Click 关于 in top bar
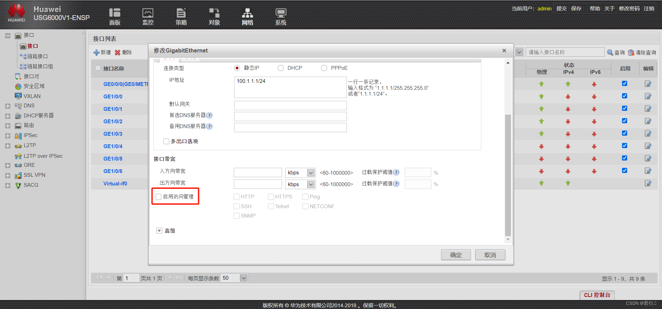662x309 pixels. pyautogui.click(x=609, y=8)
